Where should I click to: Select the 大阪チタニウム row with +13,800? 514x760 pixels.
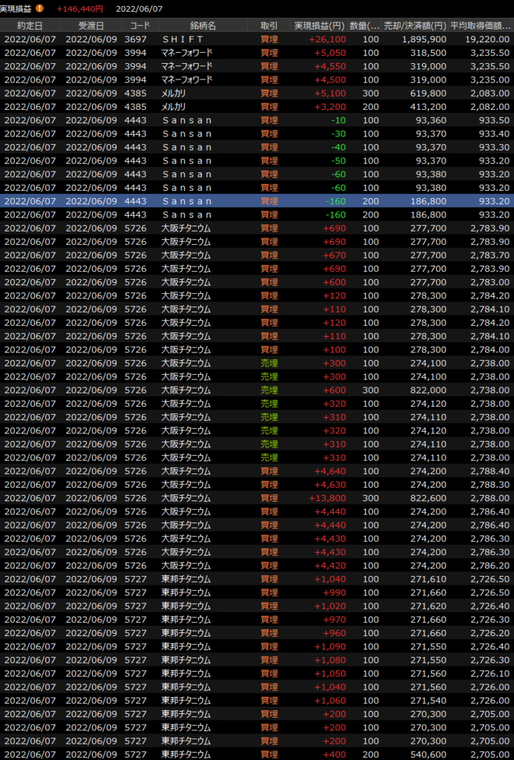coord(257,498)
